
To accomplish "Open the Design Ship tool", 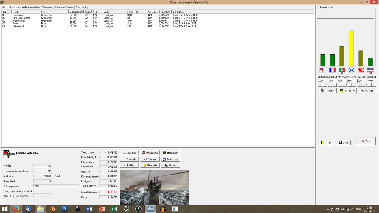I will click(x=150, y=153).
